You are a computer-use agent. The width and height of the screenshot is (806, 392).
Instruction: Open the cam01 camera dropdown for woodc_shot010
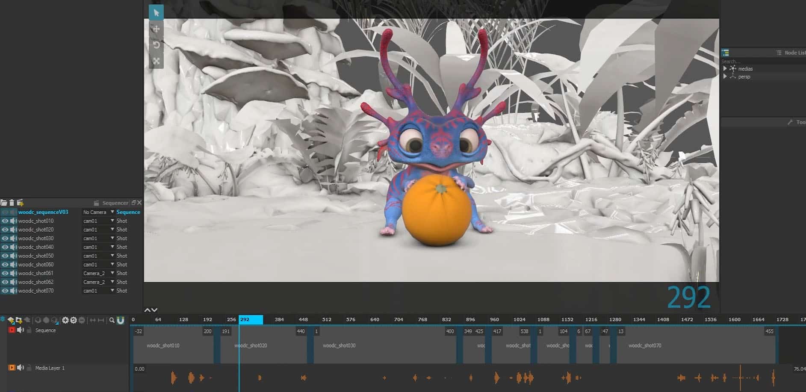(97, 221)
